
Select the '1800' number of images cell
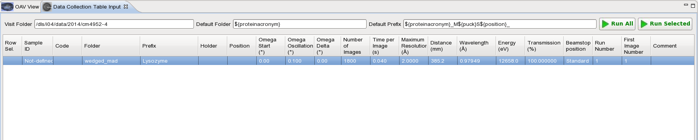[356, 61]
